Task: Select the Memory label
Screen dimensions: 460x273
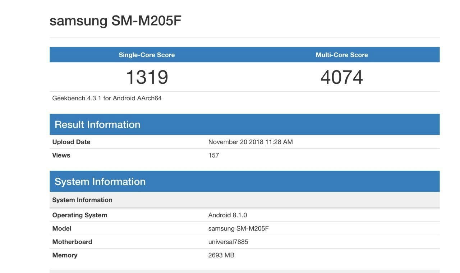Action: point(65,255)
